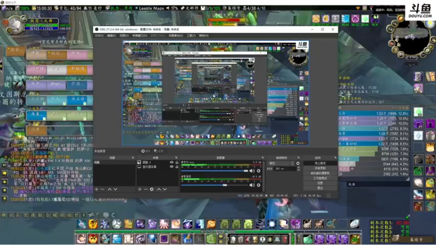Select the 图像 2 source row
The image size is (436, 245).
tap(158, 162)
